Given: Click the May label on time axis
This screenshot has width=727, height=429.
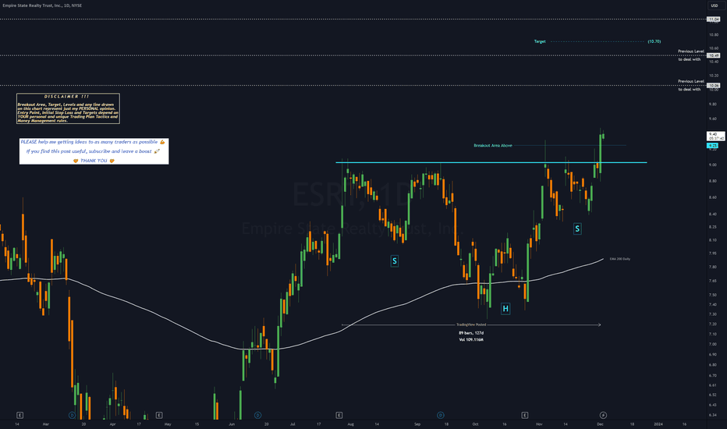Looking at the screenshot, I should tap(168, 424).
